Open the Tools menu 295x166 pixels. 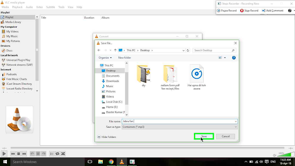tap(61, 7)
